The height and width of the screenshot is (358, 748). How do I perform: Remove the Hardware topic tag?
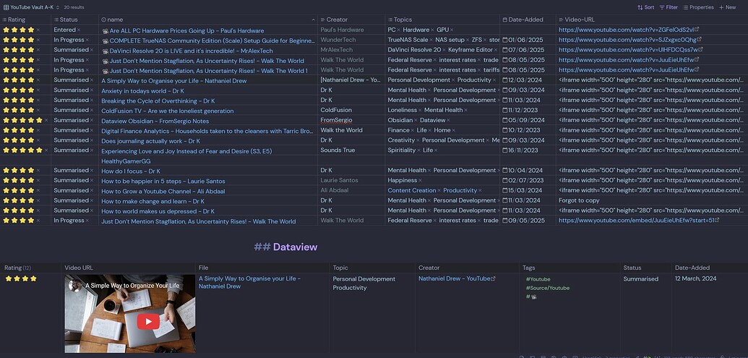(x=432, y=30)
